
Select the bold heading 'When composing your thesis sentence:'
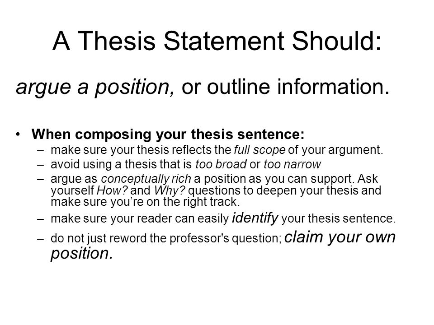pyautogui.click(x=168, y=134)
